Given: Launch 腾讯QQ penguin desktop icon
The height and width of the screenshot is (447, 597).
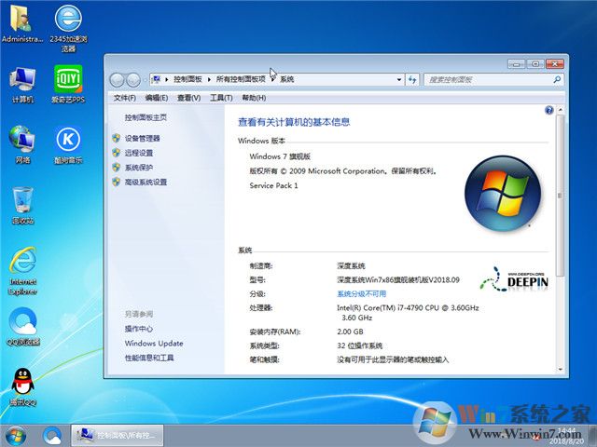Looking at the screenshot, I should 22,386.
